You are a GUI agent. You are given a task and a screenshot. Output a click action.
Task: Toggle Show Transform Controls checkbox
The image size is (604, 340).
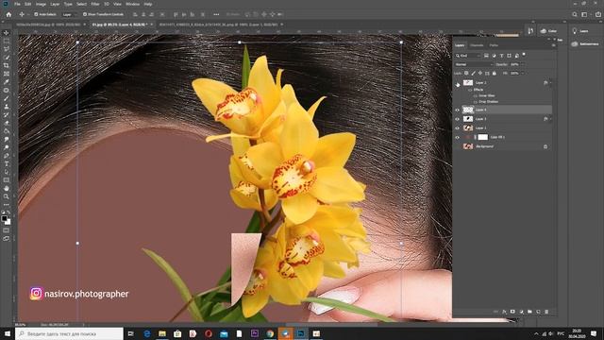[85, 14]
